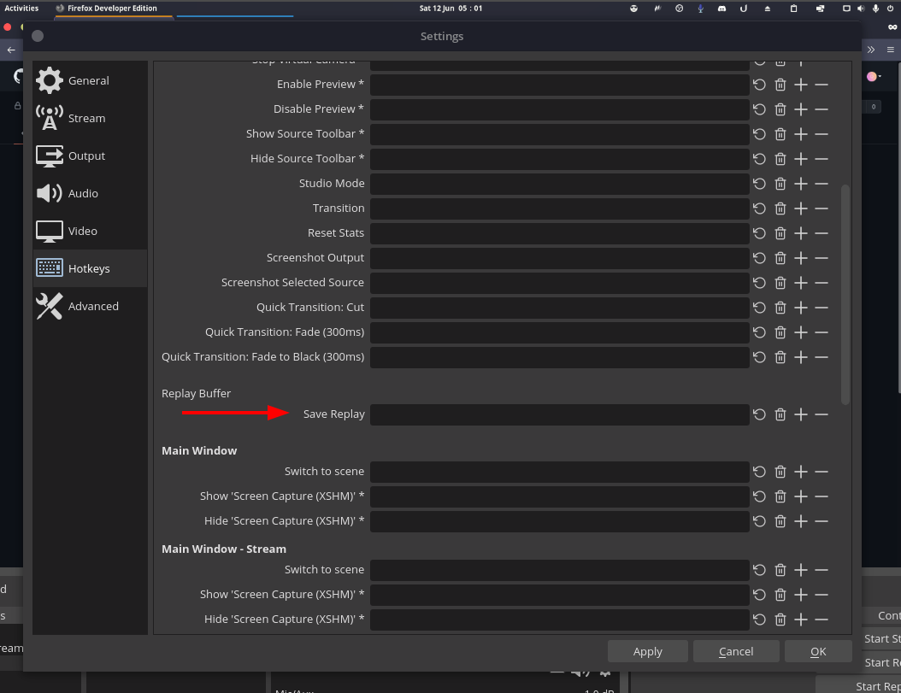Remove Main Window - Stream Switch to scene binding
The width and height of the screenshot is (901, 693).
[x=821, y=570]
